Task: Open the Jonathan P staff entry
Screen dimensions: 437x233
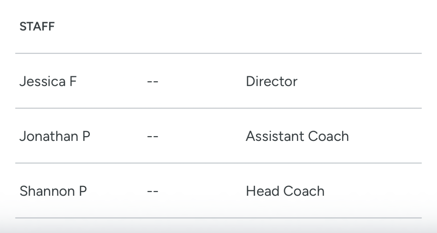Action: [55, 136]
